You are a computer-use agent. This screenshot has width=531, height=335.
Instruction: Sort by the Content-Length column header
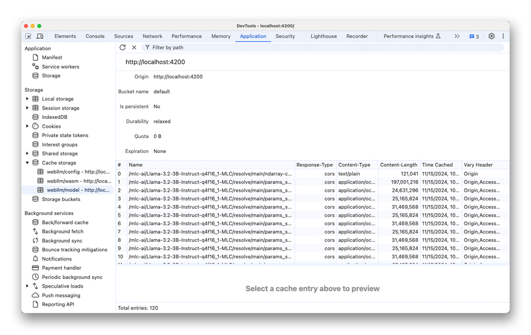coord(398,165)
